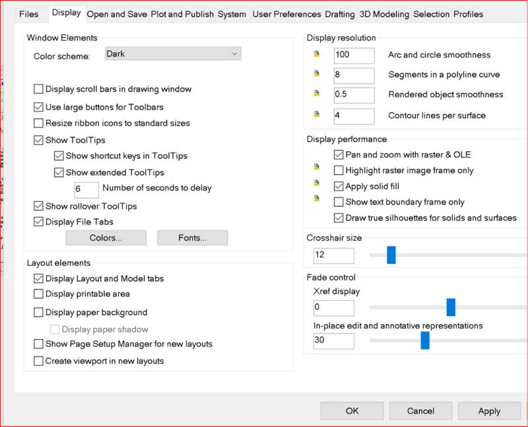Open the Color scheme dropdown

173,53
